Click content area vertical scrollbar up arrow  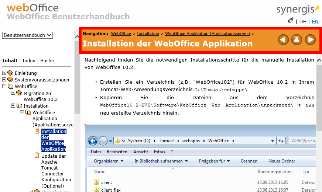pyautogui.click(x=319, y=60)
